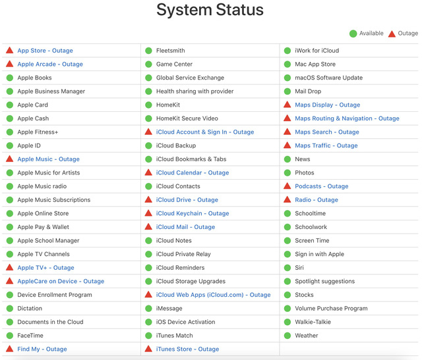View iCloud Mail - Outage details
Screen dimensions: 422x360
pyautogui.click(x=185, y=227)
